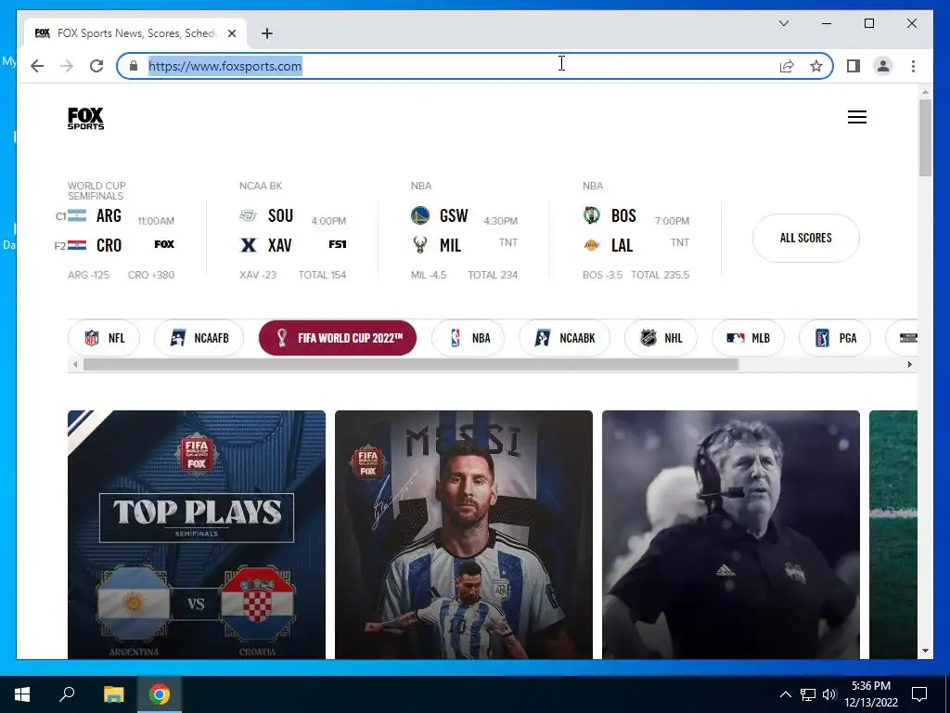
Task: Select the NCAAFB league pill
Action: point(199,338)
